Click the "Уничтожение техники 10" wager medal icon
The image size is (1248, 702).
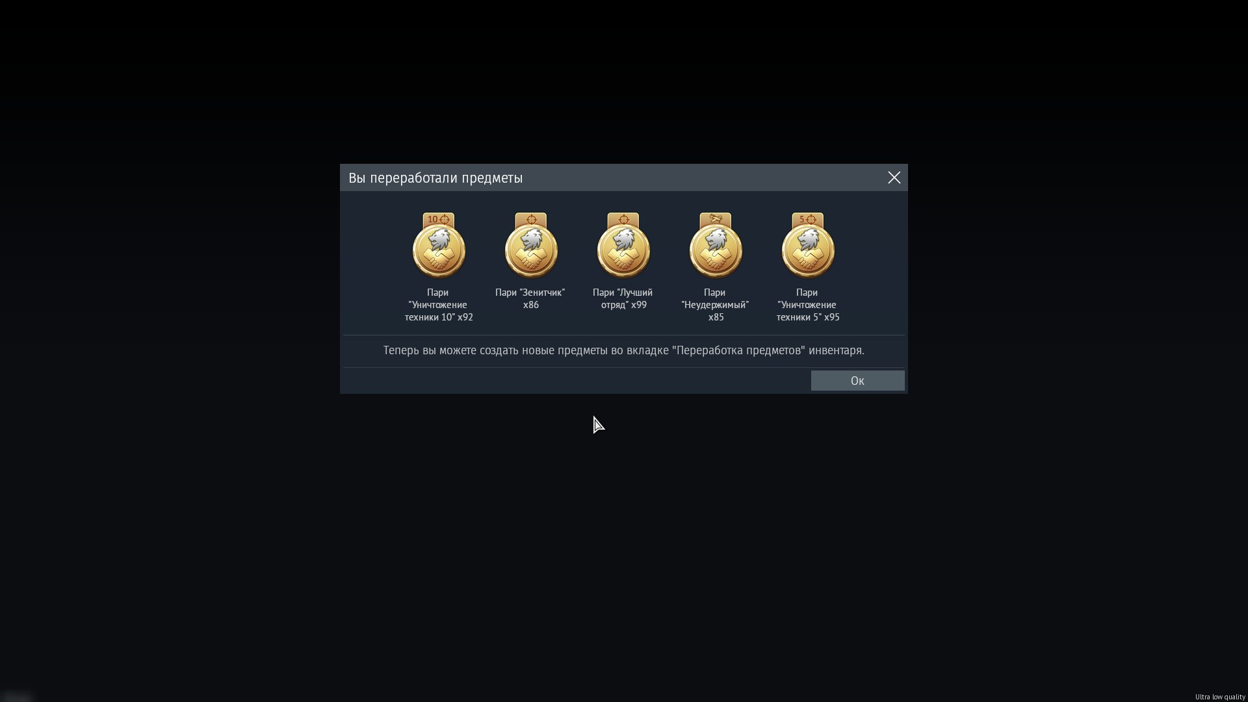439,250
